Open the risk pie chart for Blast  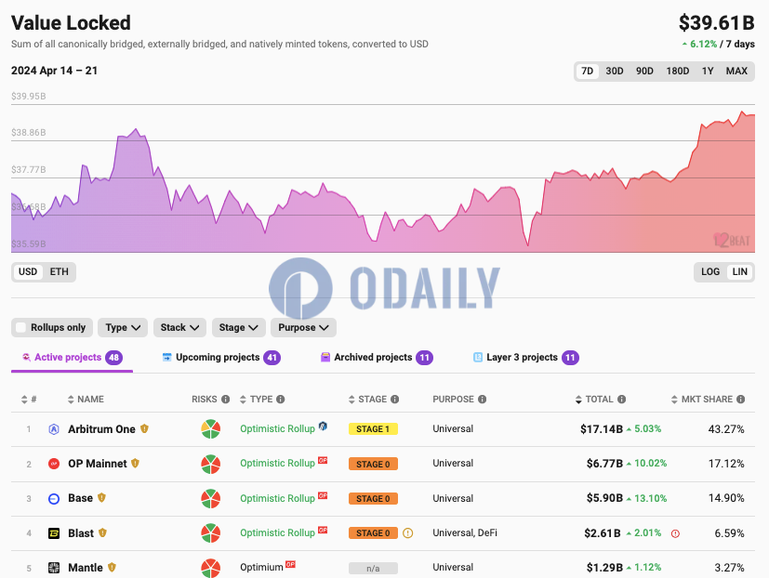tap(210, 532)
